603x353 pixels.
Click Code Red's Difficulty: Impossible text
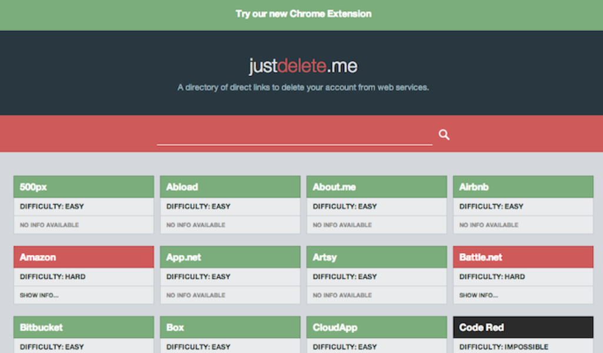pos(504,347)
